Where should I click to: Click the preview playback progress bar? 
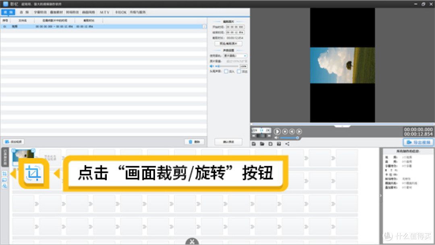[x=342, y=124]
